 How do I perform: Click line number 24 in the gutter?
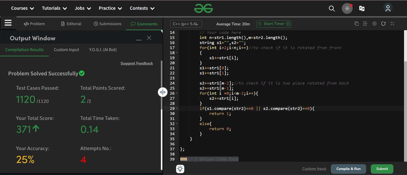(x=172, y=83)
